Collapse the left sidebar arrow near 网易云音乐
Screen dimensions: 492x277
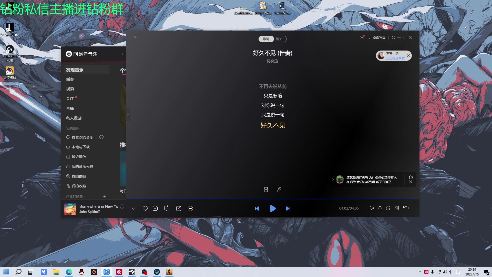pos(122,54)
